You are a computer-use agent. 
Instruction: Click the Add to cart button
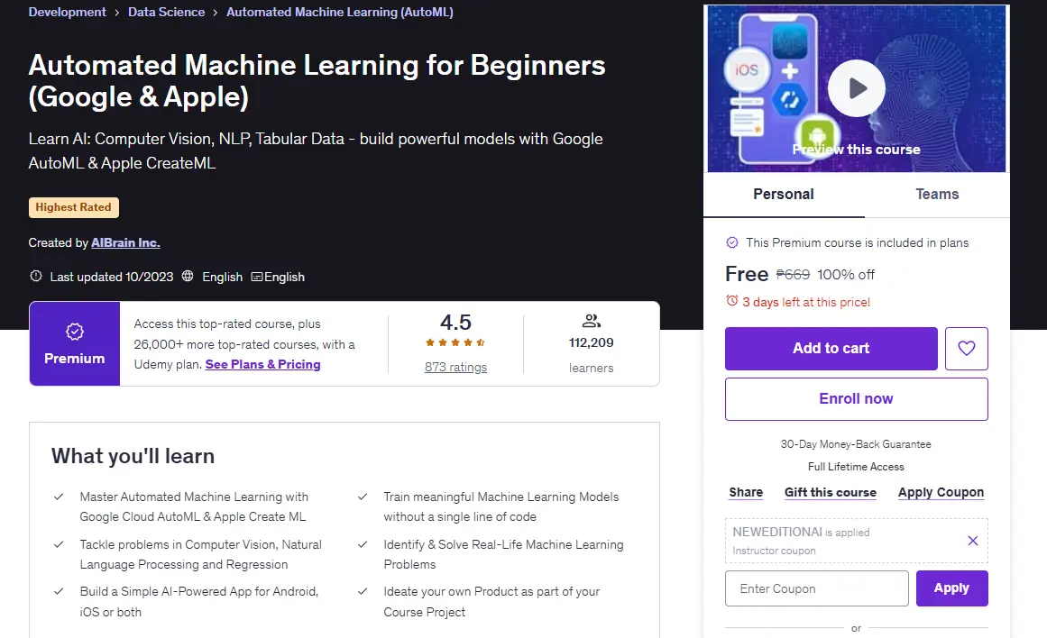831,349
